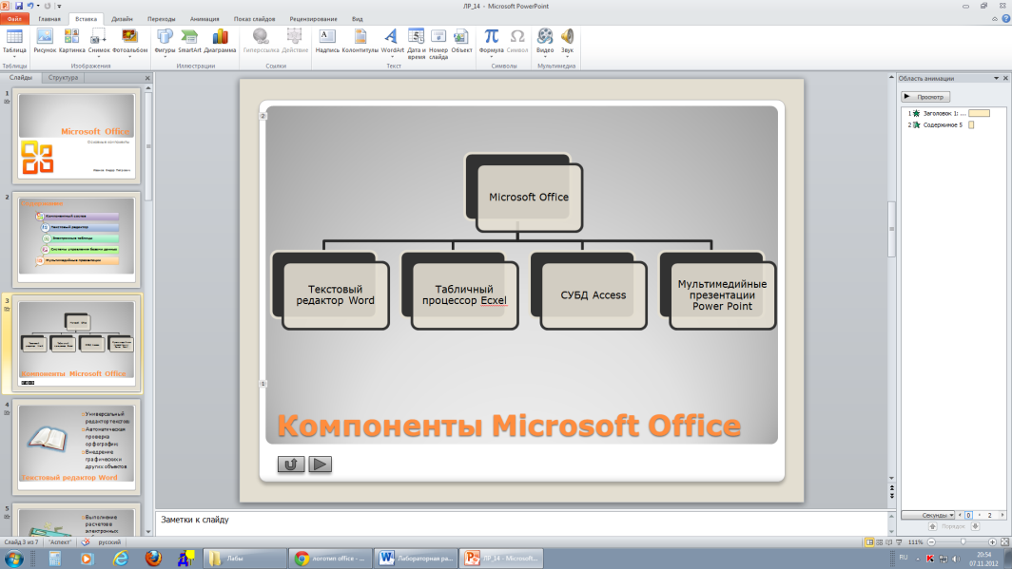This screenshot has width=1012, height=569.
Task: Undo last action in quick access toolbar
Action: click(x=29, y=6)
